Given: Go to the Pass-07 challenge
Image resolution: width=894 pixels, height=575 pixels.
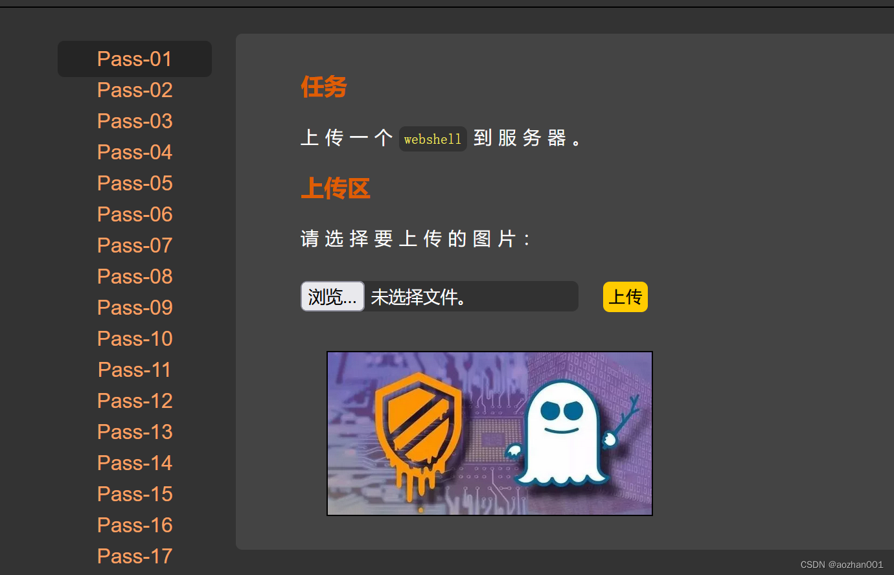Looking at the screenshot, I should (x=134, y=245).
